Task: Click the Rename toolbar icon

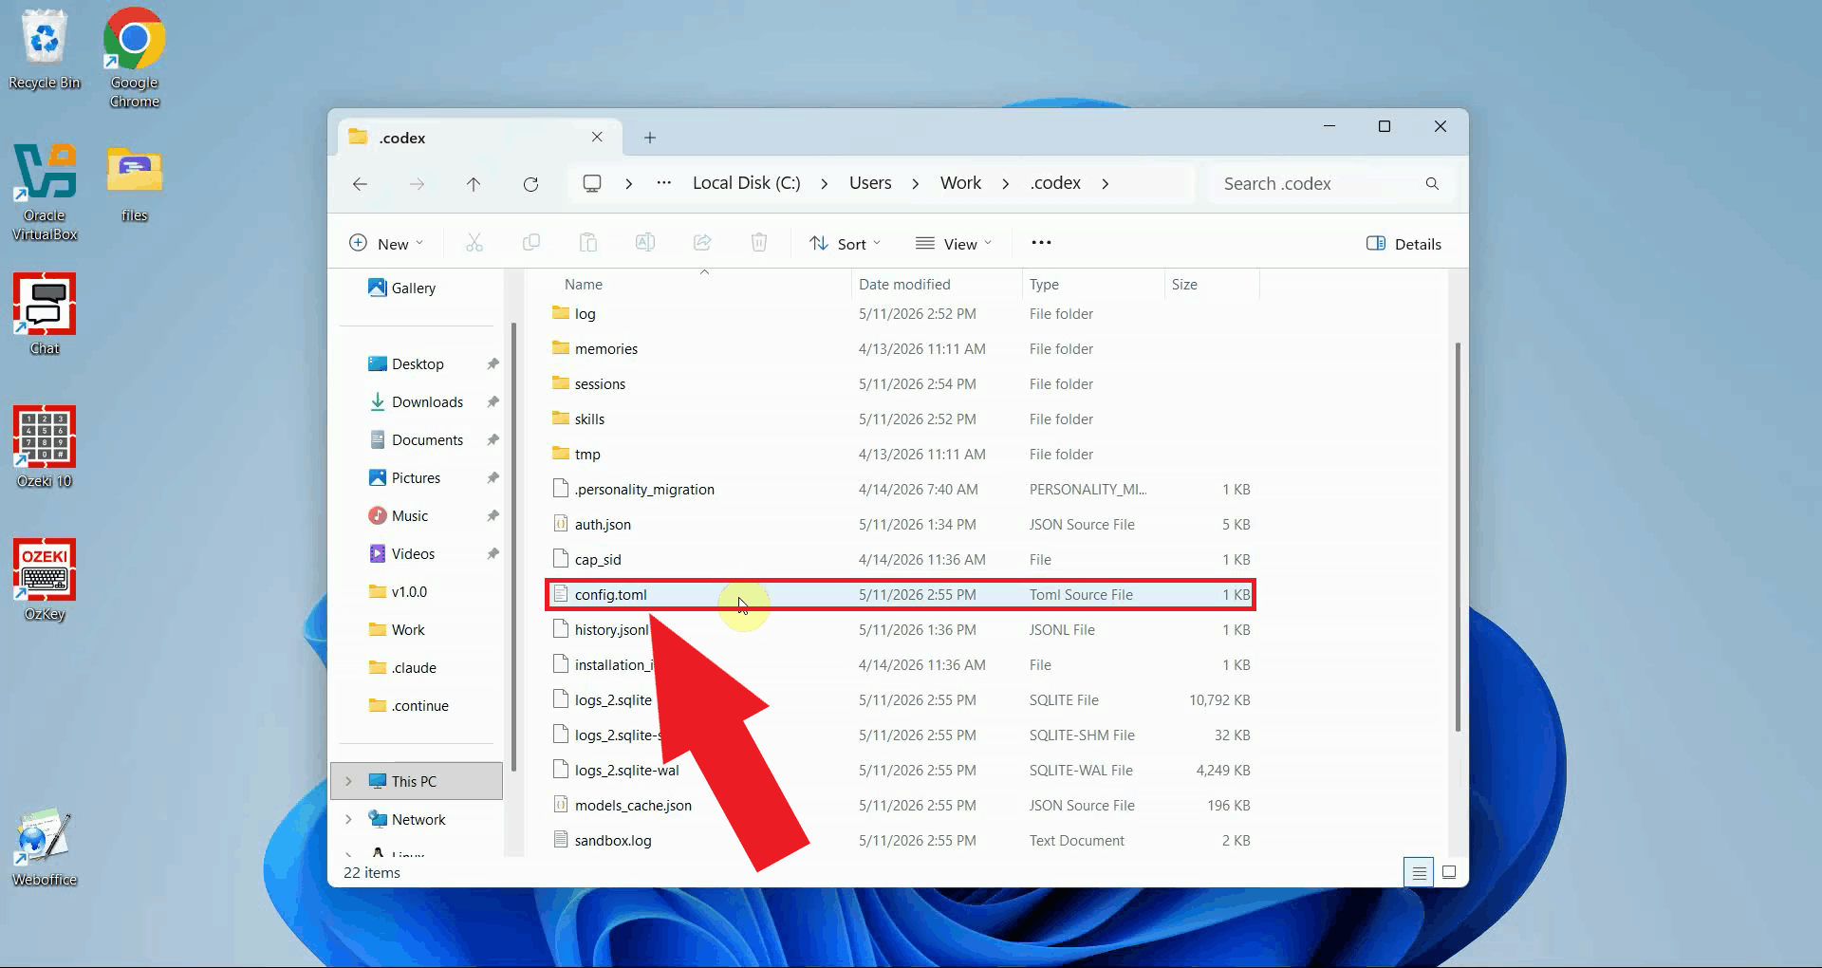Action: 645,243
